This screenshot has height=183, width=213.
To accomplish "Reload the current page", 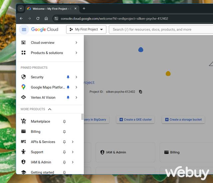I will [38, 19].
